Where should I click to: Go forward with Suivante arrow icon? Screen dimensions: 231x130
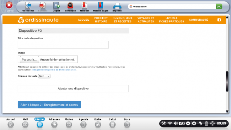coord(43,6)
